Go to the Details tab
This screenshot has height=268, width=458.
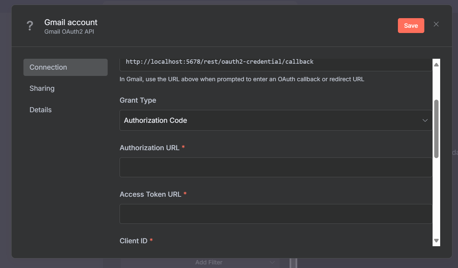point(41,110)
